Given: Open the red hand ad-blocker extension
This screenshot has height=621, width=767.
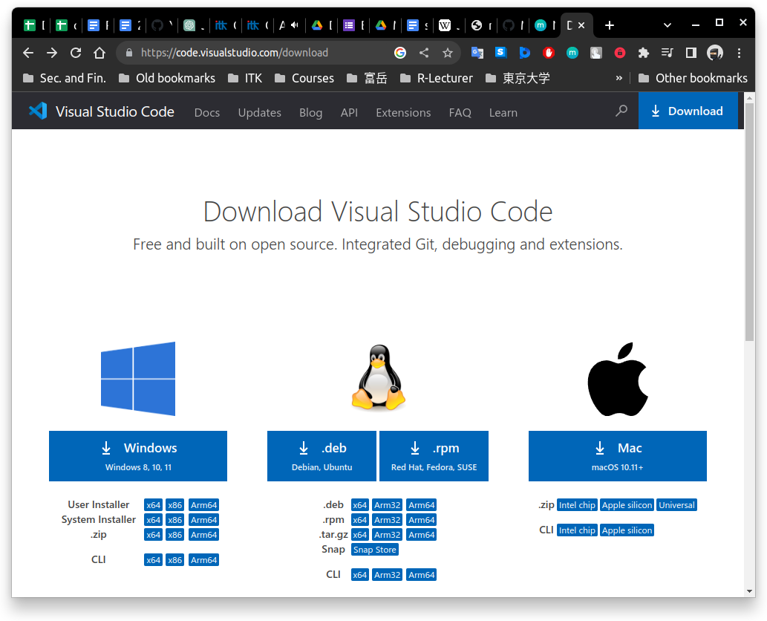Looking at the screenshot, I should (x=549, y=53).
